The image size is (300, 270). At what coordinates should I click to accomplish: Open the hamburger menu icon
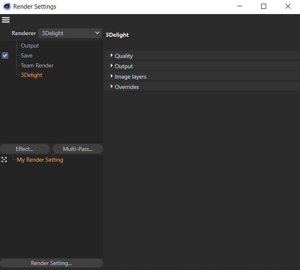tap(6, 20)
